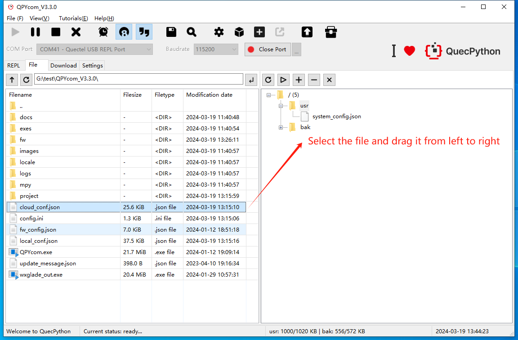Viewport: 518px width, 340px height.
Task: Click the Stop square toolbar icon
Action: pyautogui.click(x=56, y=32)
